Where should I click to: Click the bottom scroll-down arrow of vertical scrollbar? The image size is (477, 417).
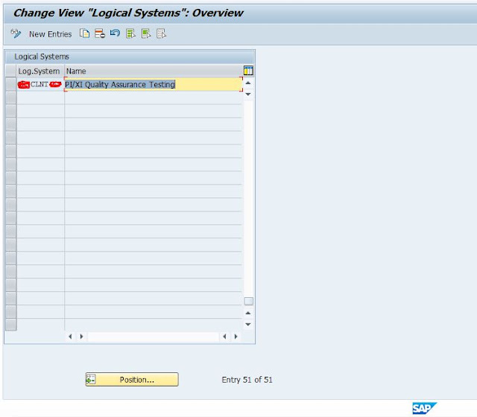click(x=248, y=325)
